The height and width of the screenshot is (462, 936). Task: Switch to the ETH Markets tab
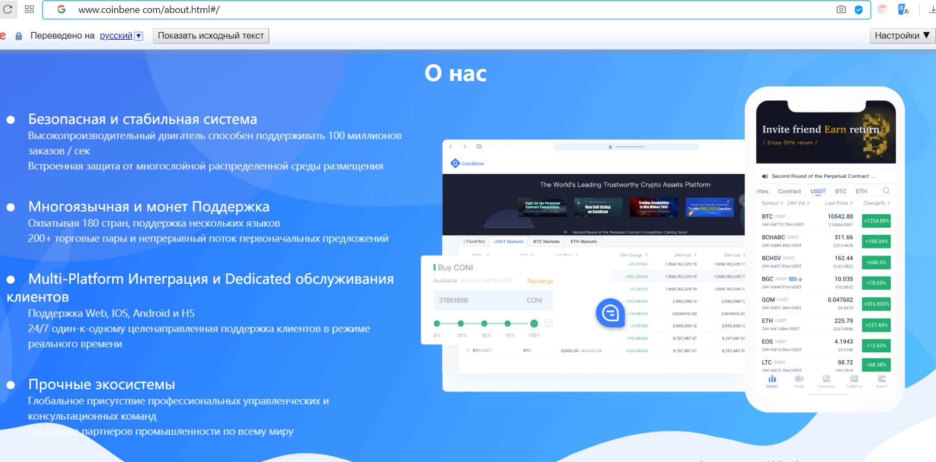(x=584, y=241)
